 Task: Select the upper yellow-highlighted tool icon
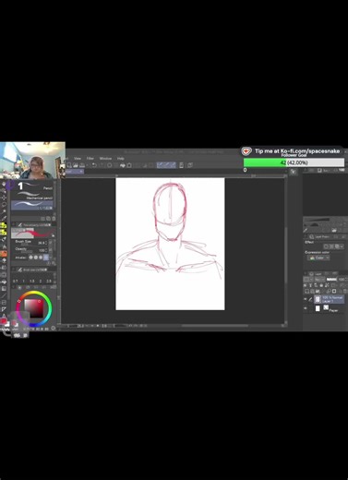4,225
